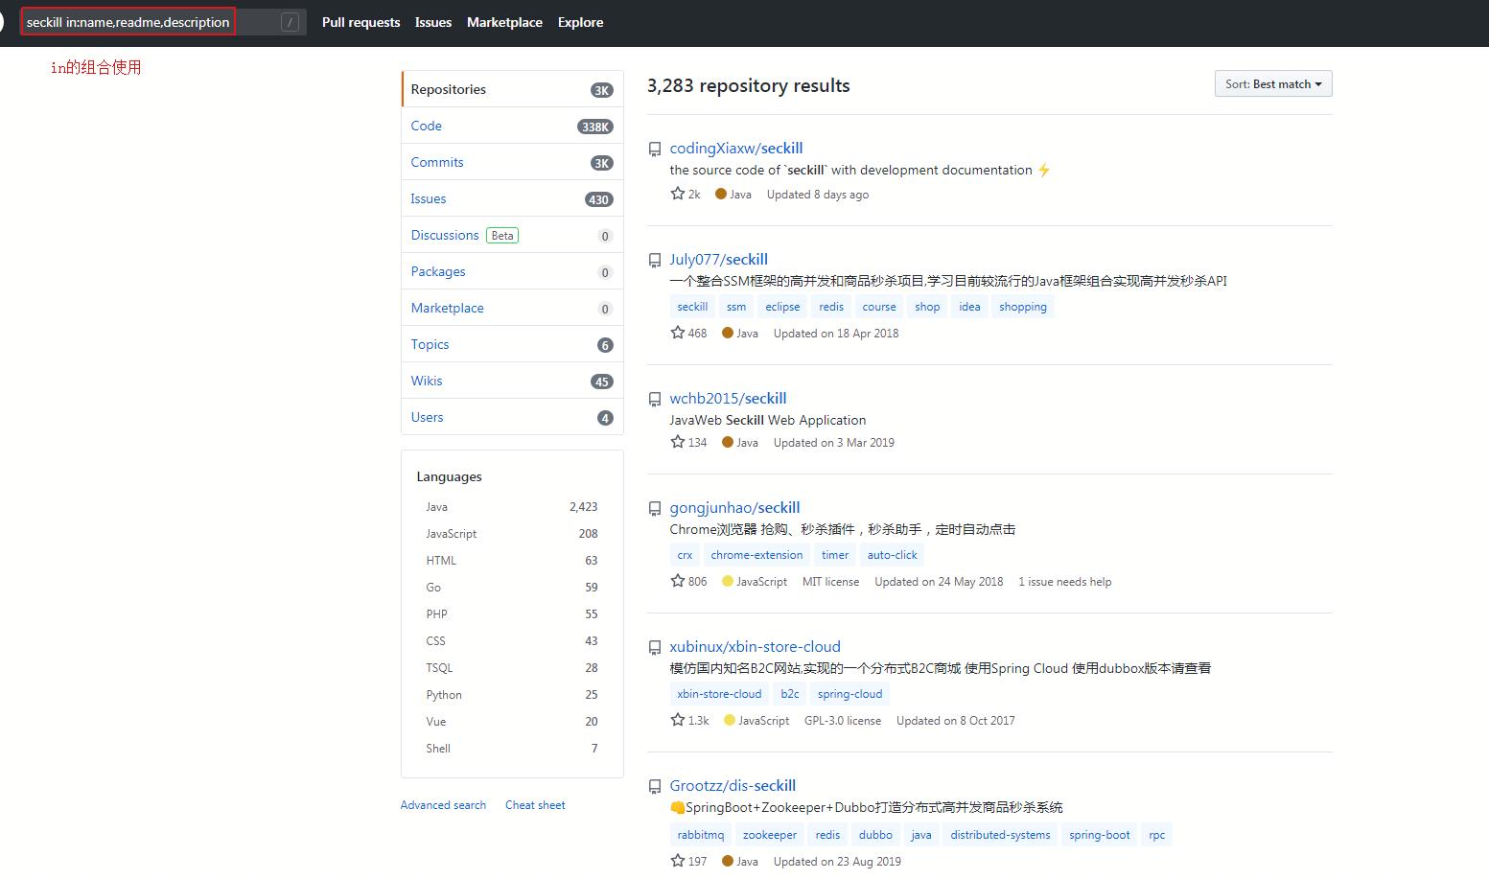Open the codingXiaxw/seckill repository
Screen dimensions: 1489x879
(x=736, y=148)
